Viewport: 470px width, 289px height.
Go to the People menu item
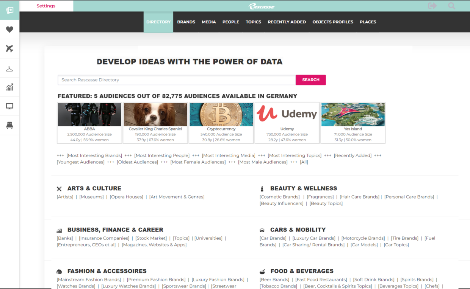231,22
